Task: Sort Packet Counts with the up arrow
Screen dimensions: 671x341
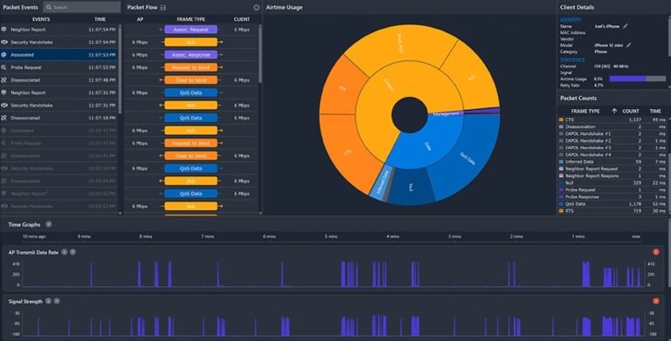Action: [614, 111]
